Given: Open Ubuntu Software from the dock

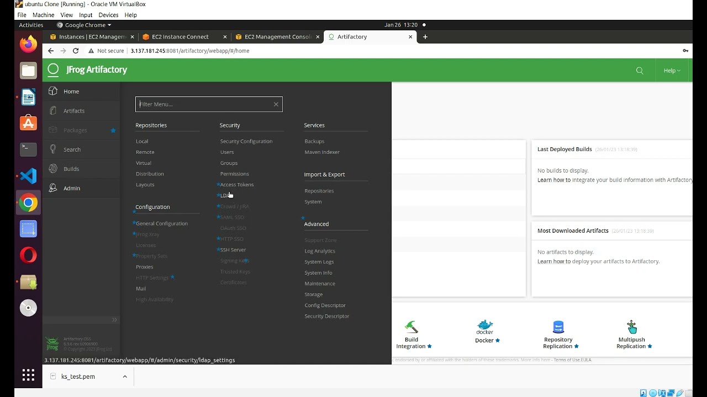Looking at the screenshot, I should tap(28, 123).
